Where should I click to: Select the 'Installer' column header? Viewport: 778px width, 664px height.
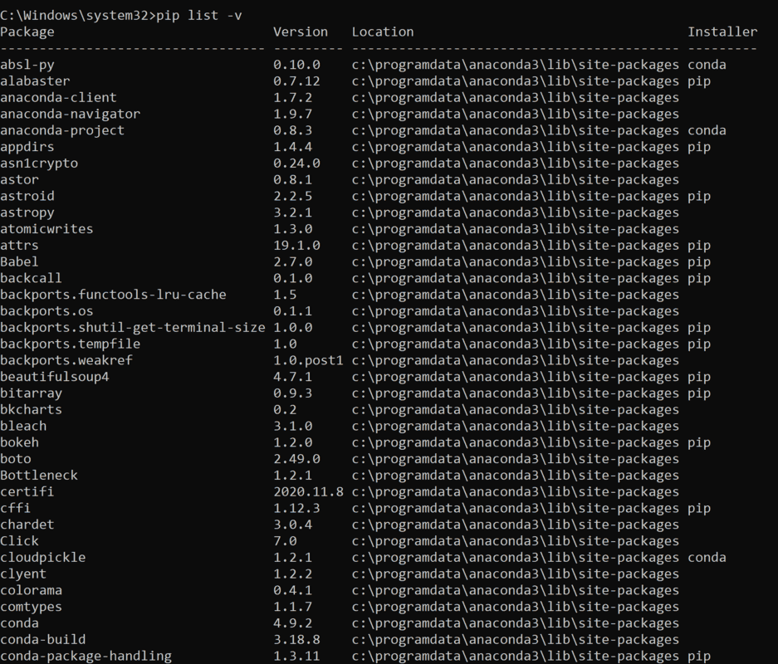(722, 32)
